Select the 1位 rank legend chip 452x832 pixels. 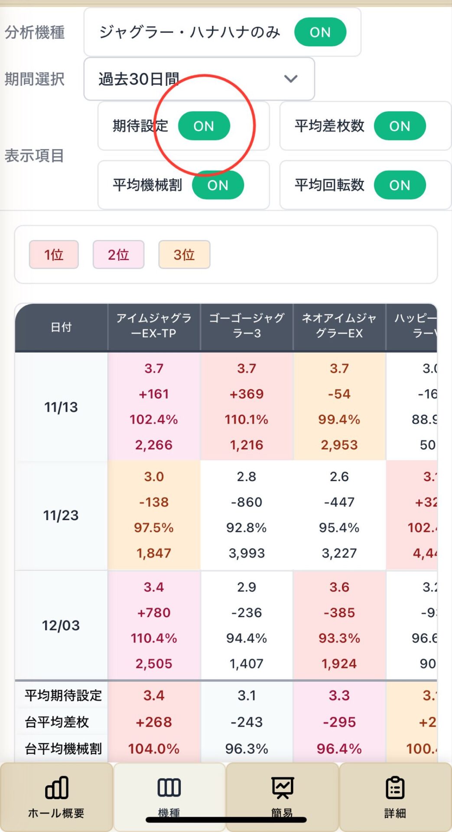click(54, 255)
